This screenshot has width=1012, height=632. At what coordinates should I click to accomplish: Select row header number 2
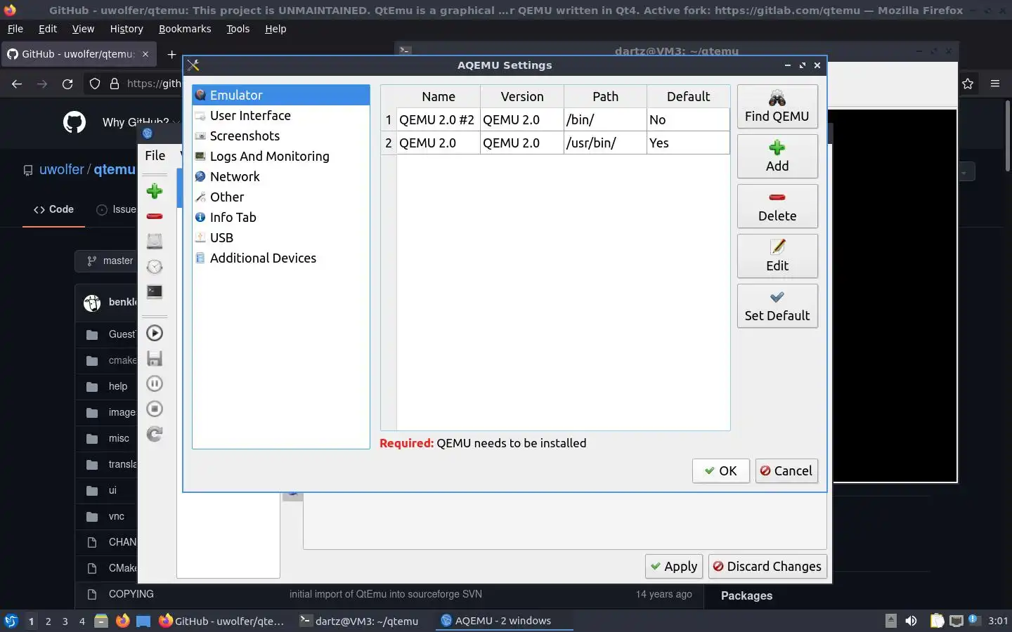pos(389,143)
